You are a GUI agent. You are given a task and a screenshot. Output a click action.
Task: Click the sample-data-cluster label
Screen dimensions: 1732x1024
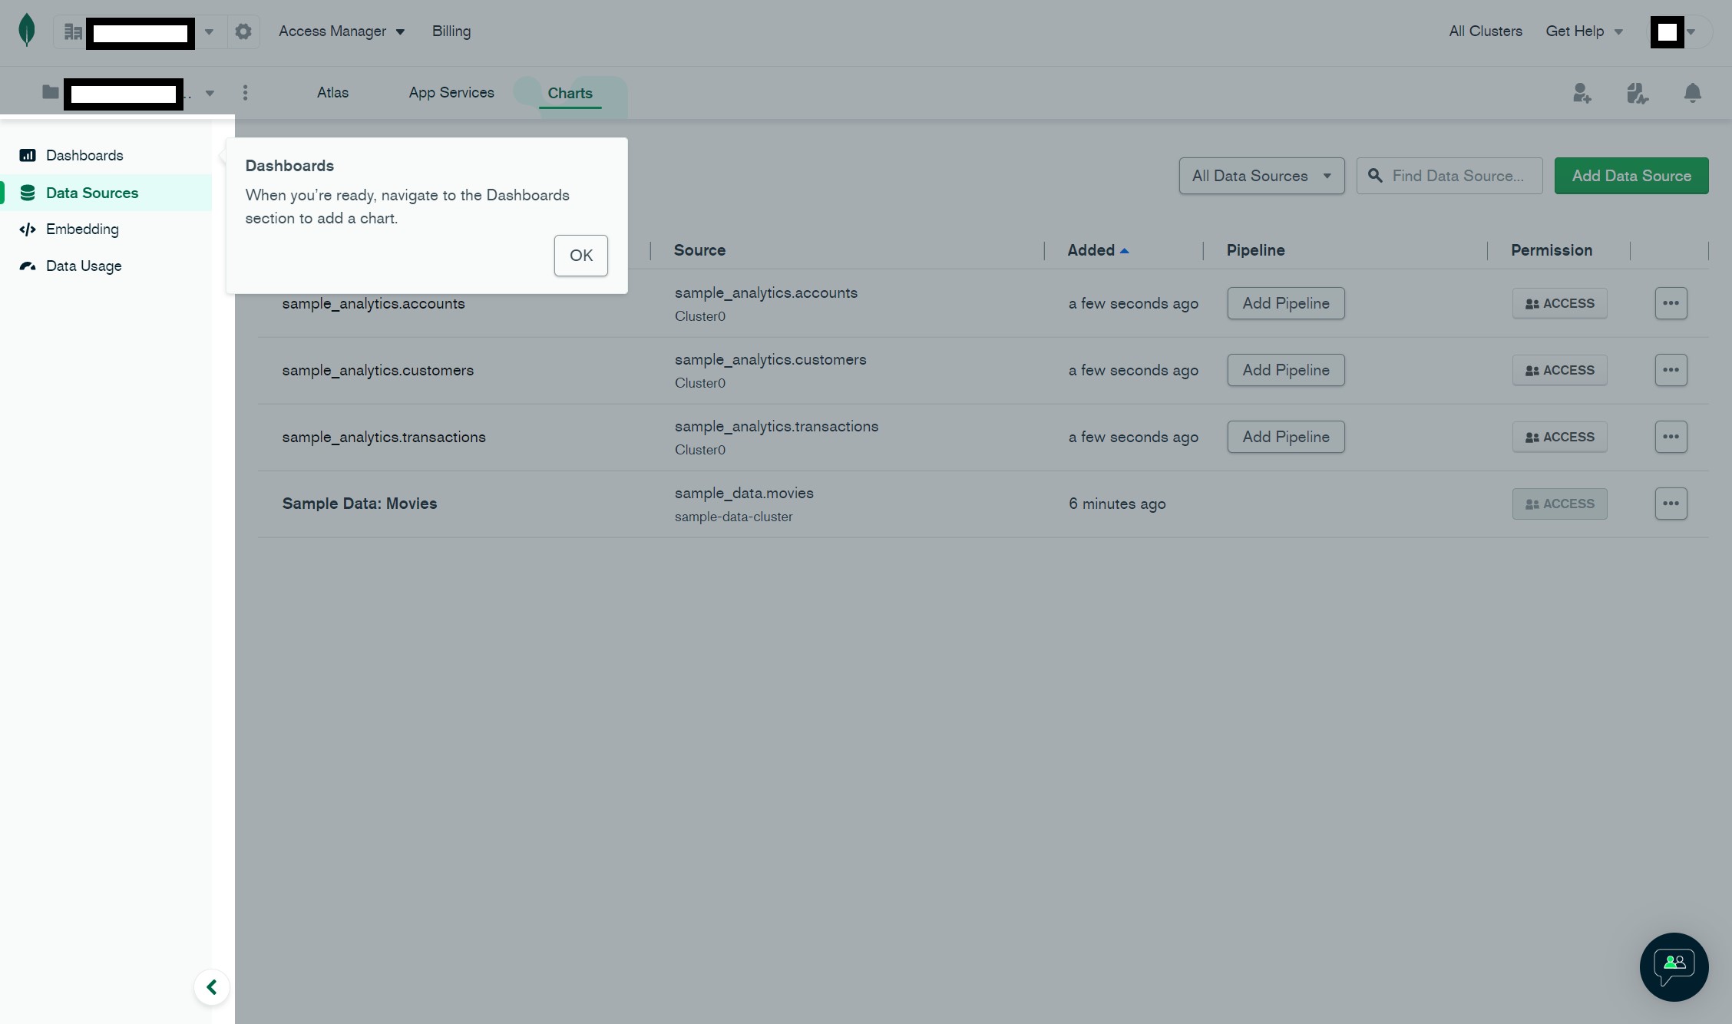pos(733,517)
